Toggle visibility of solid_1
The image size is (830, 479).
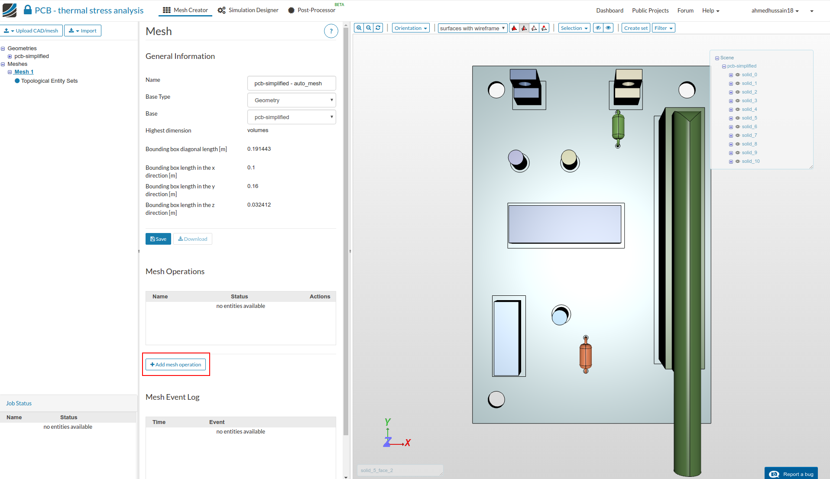tap(737, 84)
